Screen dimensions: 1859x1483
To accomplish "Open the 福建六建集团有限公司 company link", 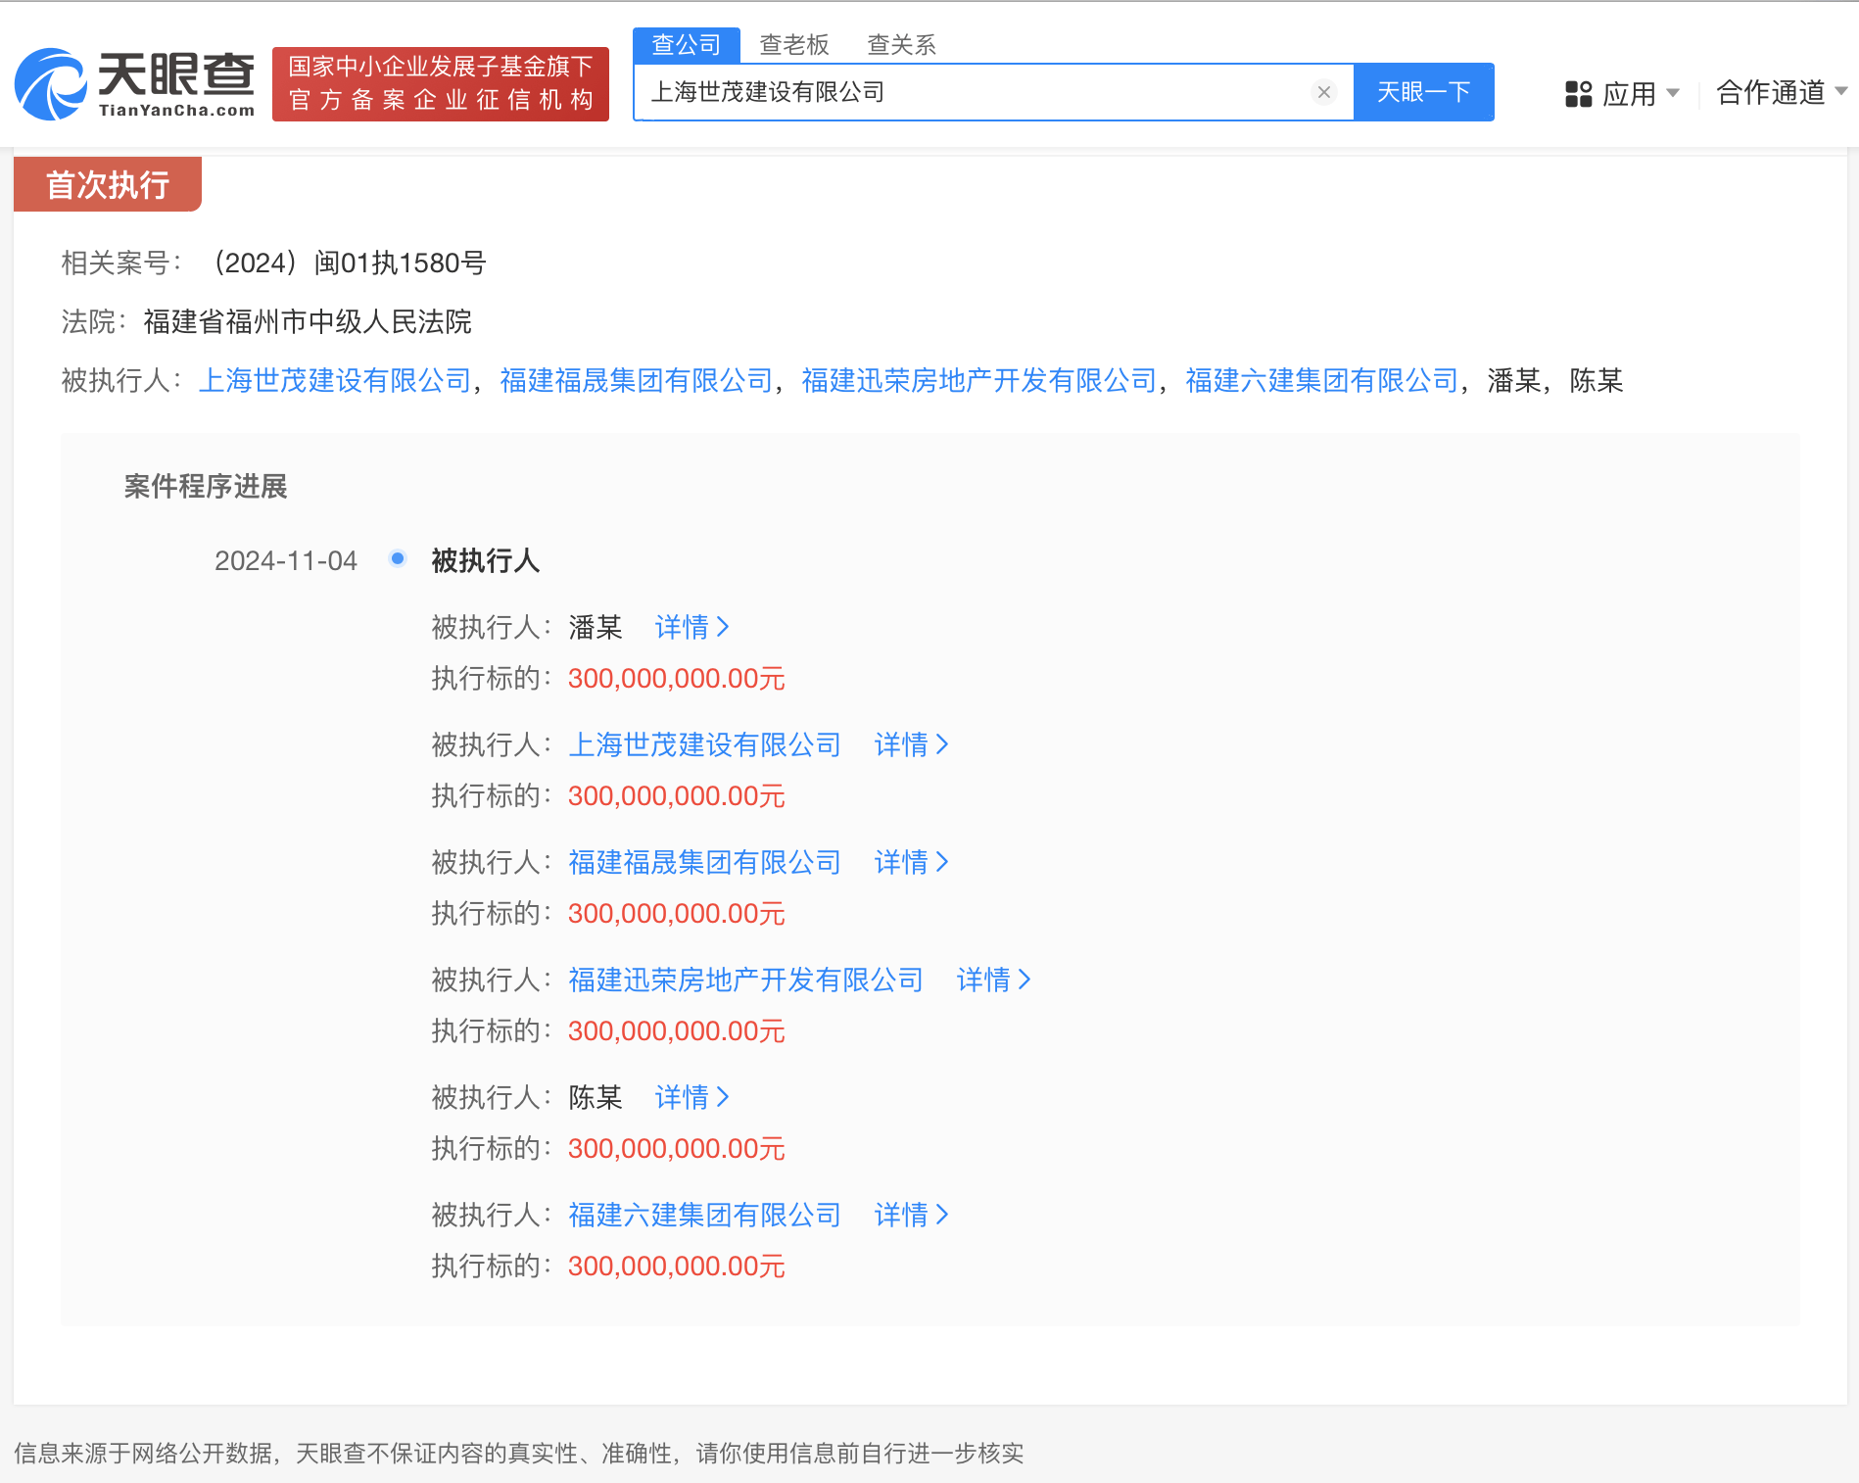I will [x=1320, y=381].
